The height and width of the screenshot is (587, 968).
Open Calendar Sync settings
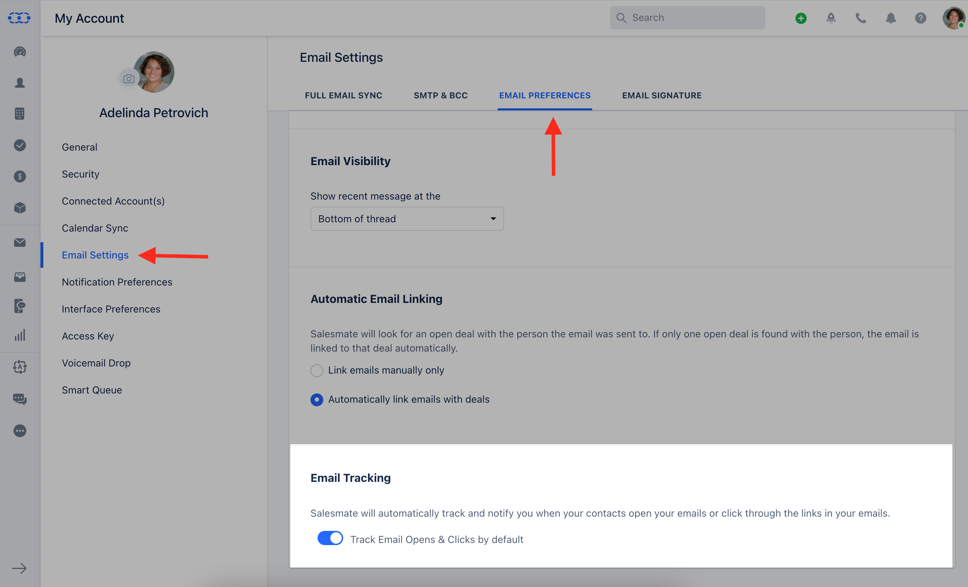click(95, 228)
